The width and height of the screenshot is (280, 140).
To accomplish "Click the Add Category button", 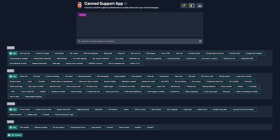I will click(x=15, y=135).
